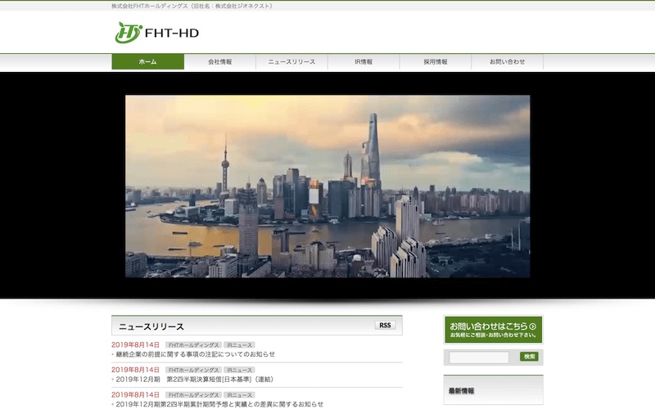The width and height of the screenshot is (655, 409).
Task: Open the 採用情報 navigation tab
Action: pyautogui.click(x=436, y=62)
